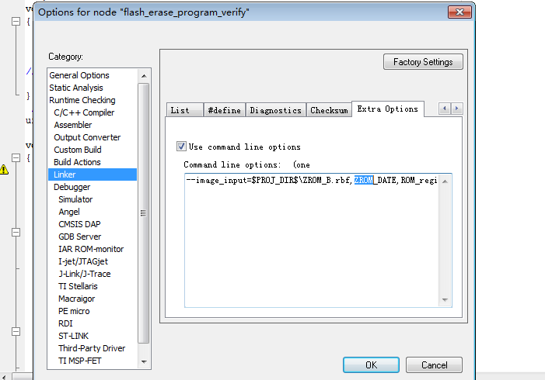Select Debugger category
Image resolution: width=545 pixels, height=380 pixels.
click(72, 187)
